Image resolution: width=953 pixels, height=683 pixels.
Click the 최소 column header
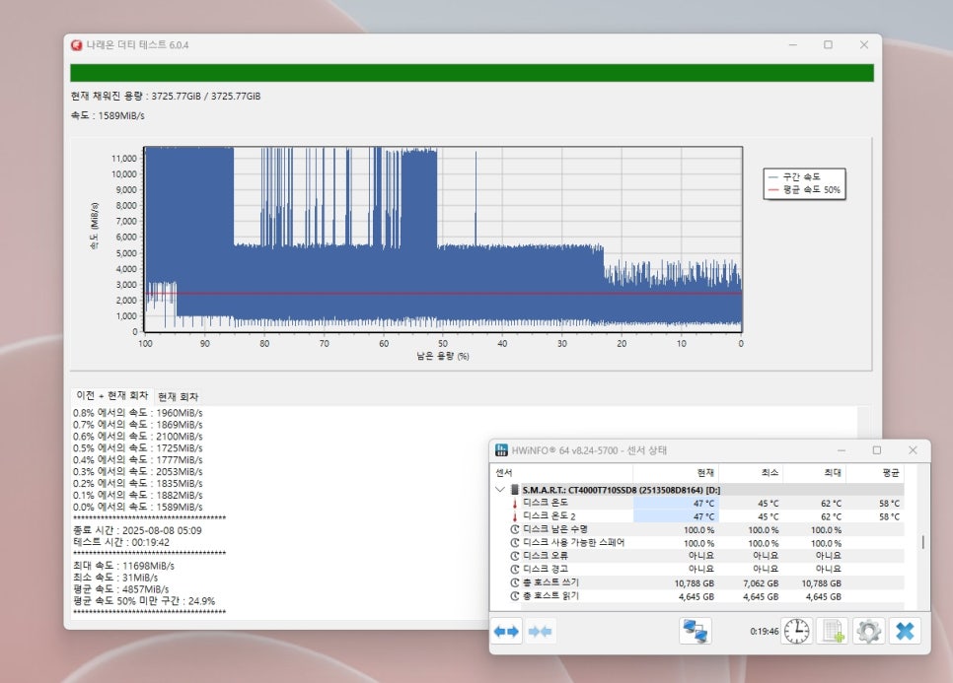coord(751,472)
